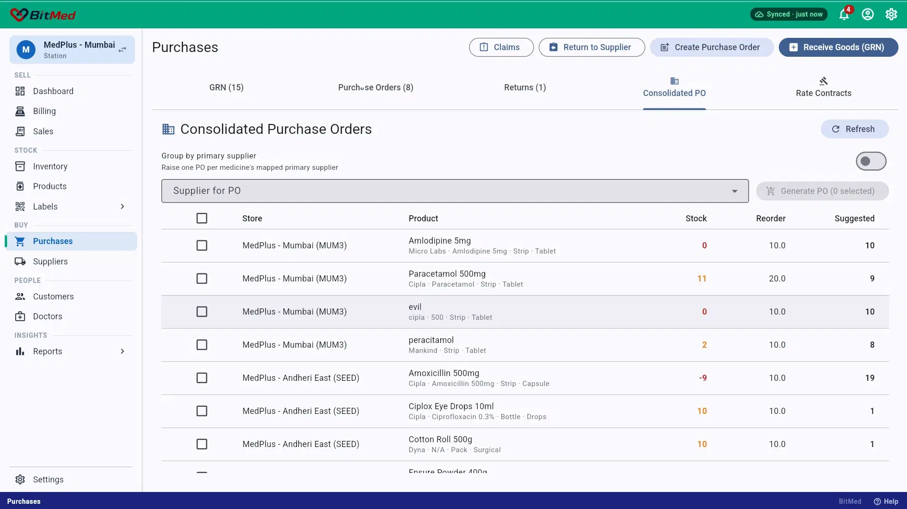Image resolution: width=907 pixels, height=509 pixels.
Task: Check the select-all header checkbox
Action: 202,218
